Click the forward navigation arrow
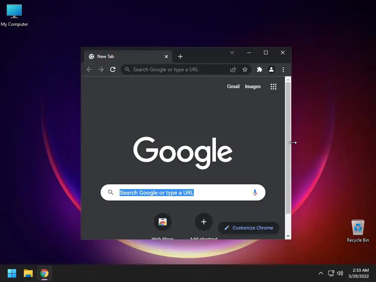 point(101,69)
